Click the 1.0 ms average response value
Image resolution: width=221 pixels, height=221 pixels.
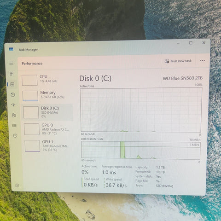coord(109,172)
